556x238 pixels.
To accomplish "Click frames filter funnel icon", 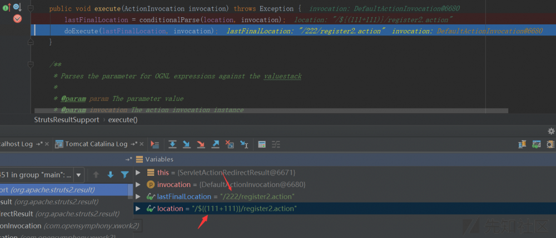I will point(125,174).
